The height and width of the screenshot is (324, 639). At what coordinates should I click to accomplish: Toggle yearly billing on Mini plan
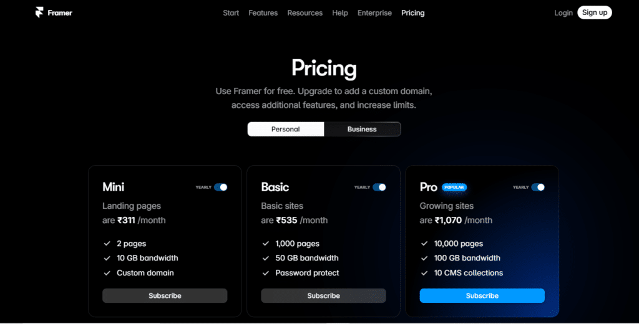(220, 188)
